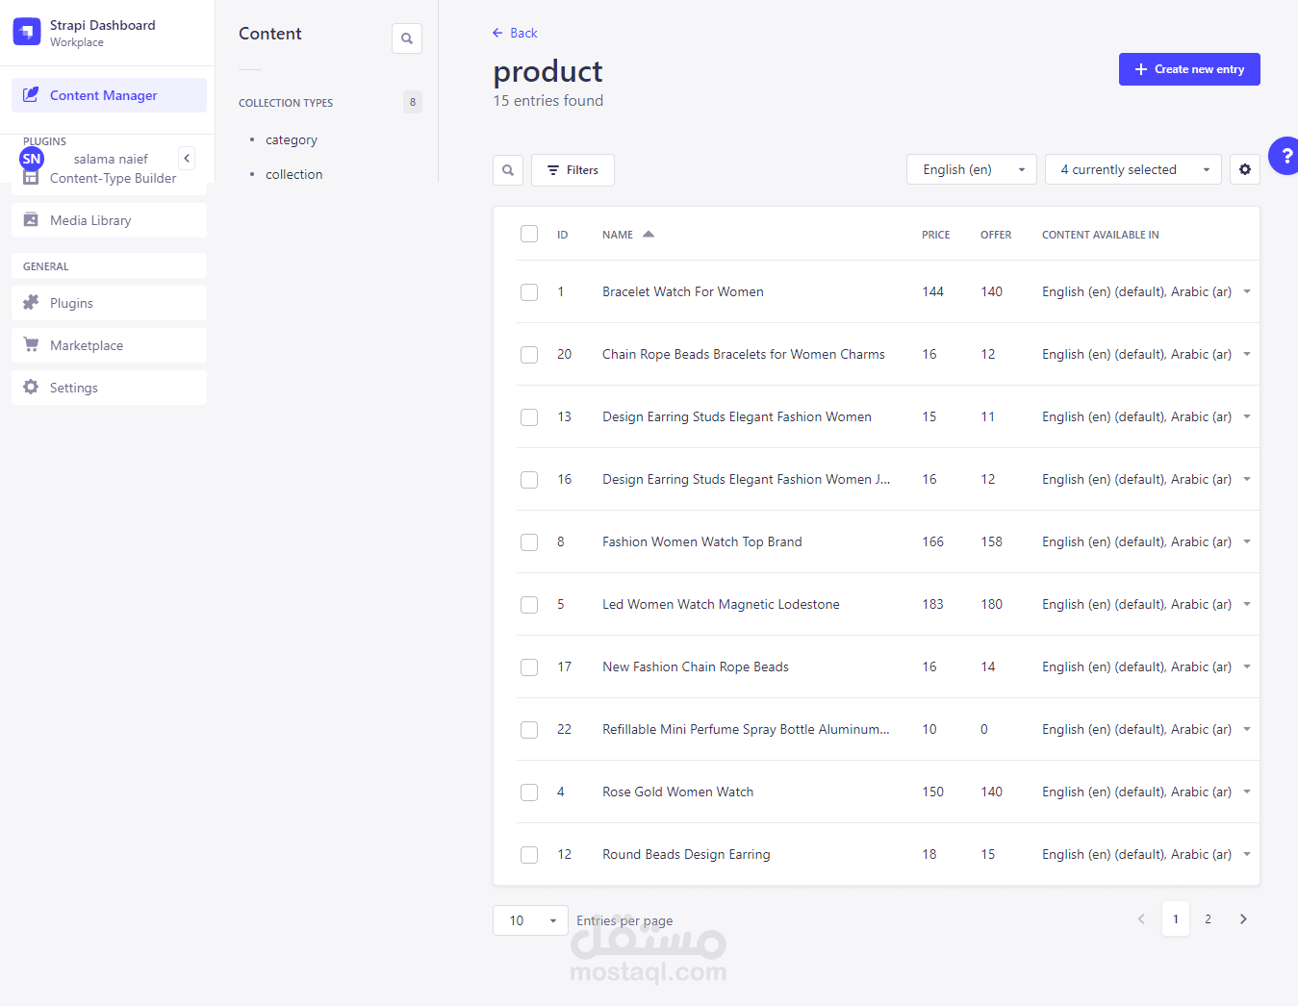This screenshot has width=1298, height=1006.
Task: Open Media Library in the sidebar
Action: [90, 220]
